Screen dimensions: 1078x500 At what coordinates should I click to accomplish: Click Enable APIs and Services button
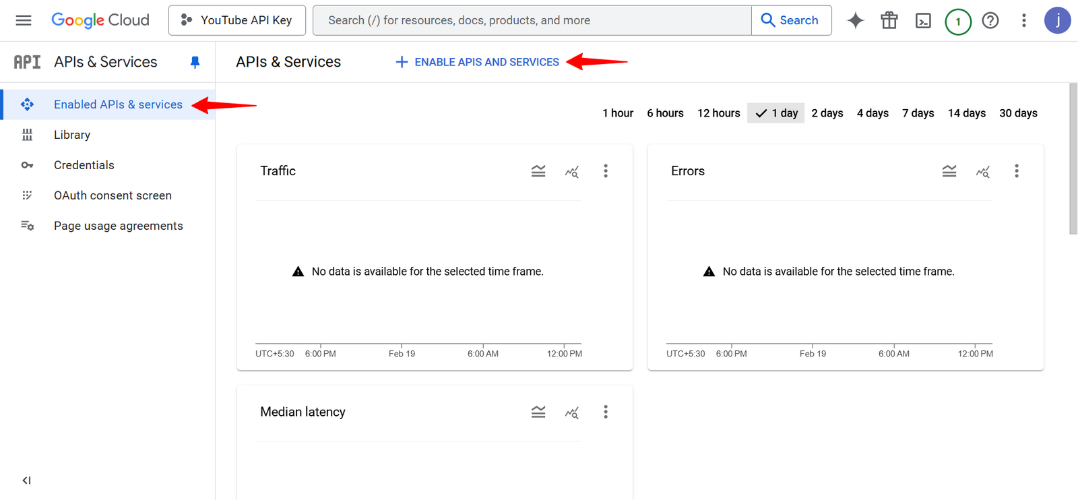[477, 62]
